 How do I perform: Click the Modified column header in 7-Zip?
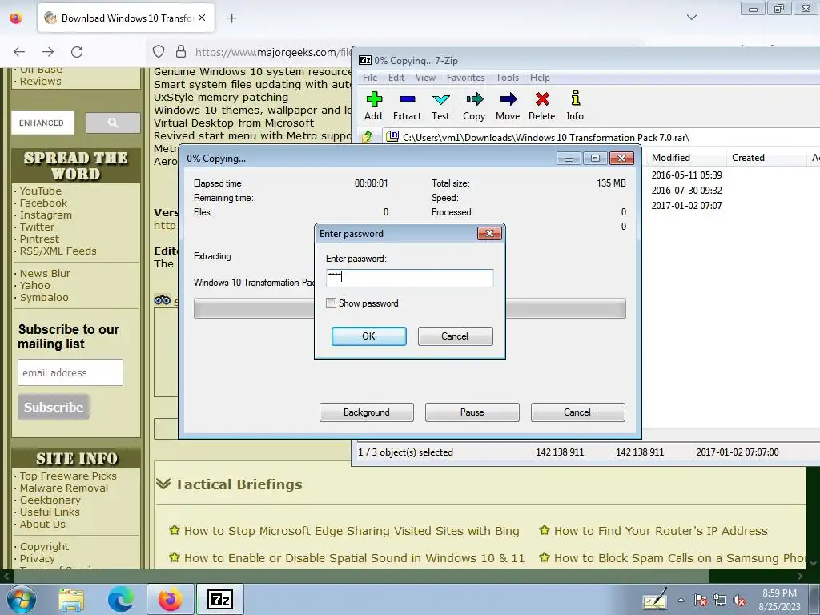[x=686, y=158]
